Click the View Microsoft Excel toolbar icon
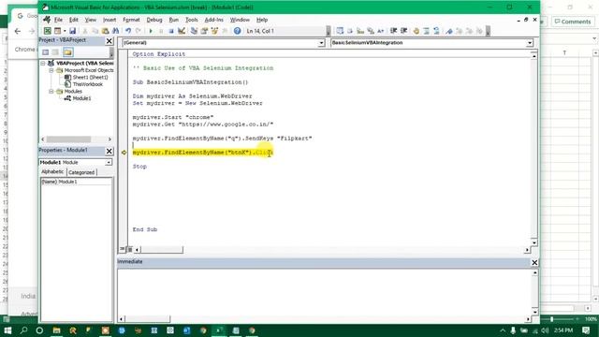Screen dimensions: 599x337 tap(48, 31)
